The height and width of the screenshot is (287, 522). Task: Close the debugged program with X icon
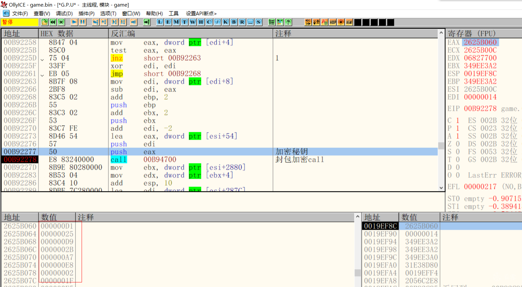coord(61,22)
